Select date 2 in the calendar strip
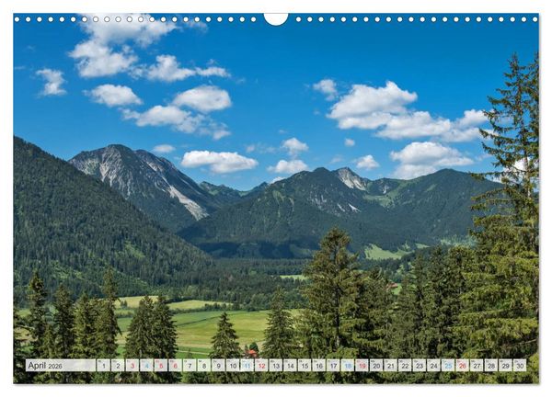Viewport: 552px width, 397px height. [x=118, y=366]
